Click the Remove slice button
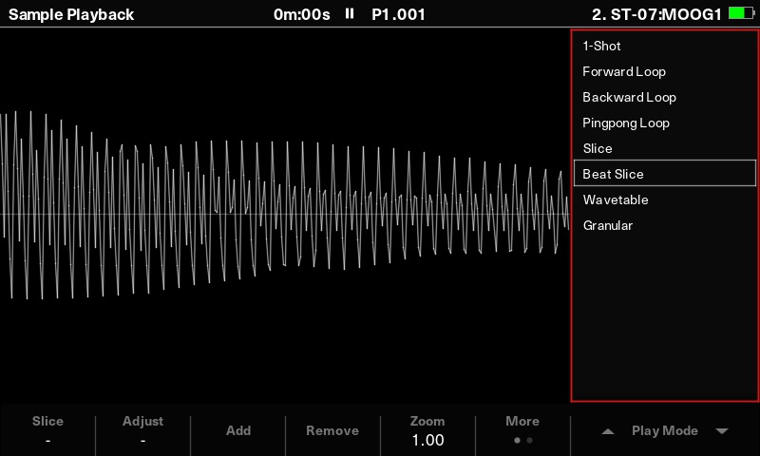760x456 pixels. [332, 430]
